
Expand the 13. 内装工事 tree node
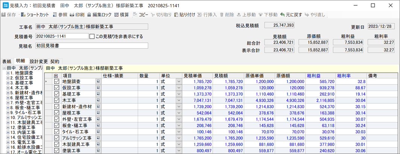pos(8,132)
